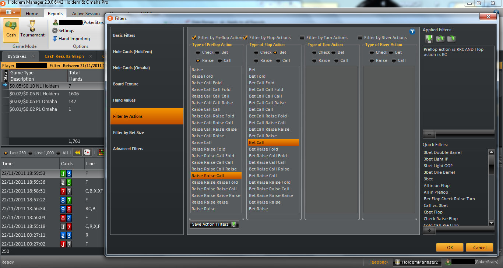Image resolution: width=503 pixels, height=268 pixels.
Task: Click the colored grid icon
Action: (101, 152)
